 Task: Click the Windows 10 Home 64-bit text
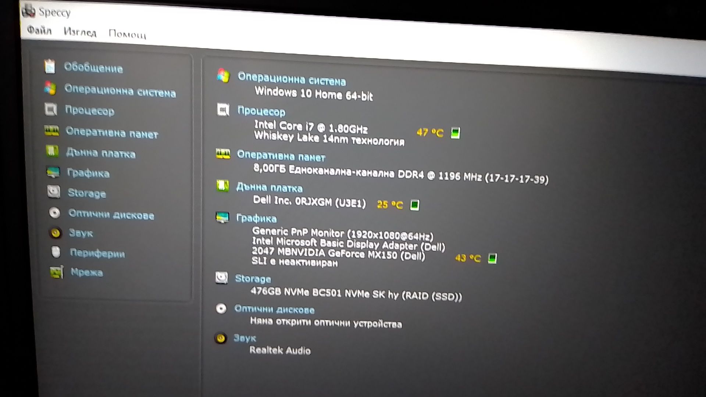pos(314,93)
